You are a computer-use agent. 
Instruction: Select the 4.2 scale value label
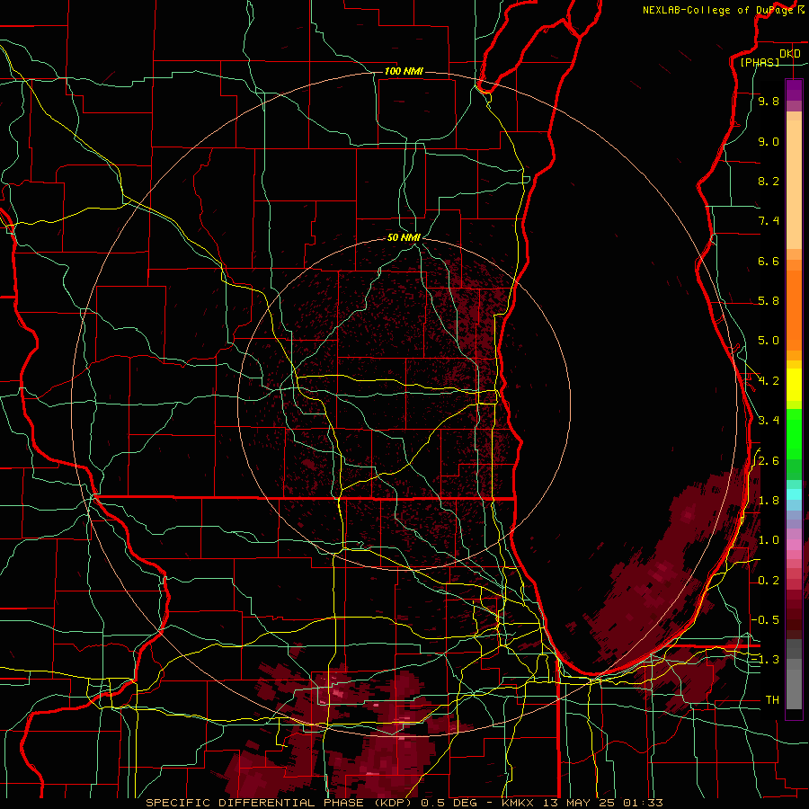click(769, 381)
